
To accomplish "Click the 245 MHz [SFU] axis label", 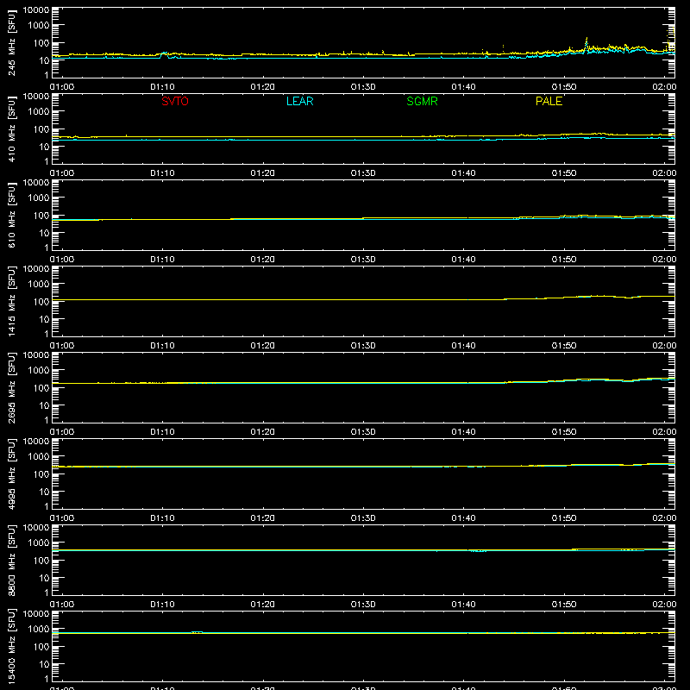I will coord(12,42).
